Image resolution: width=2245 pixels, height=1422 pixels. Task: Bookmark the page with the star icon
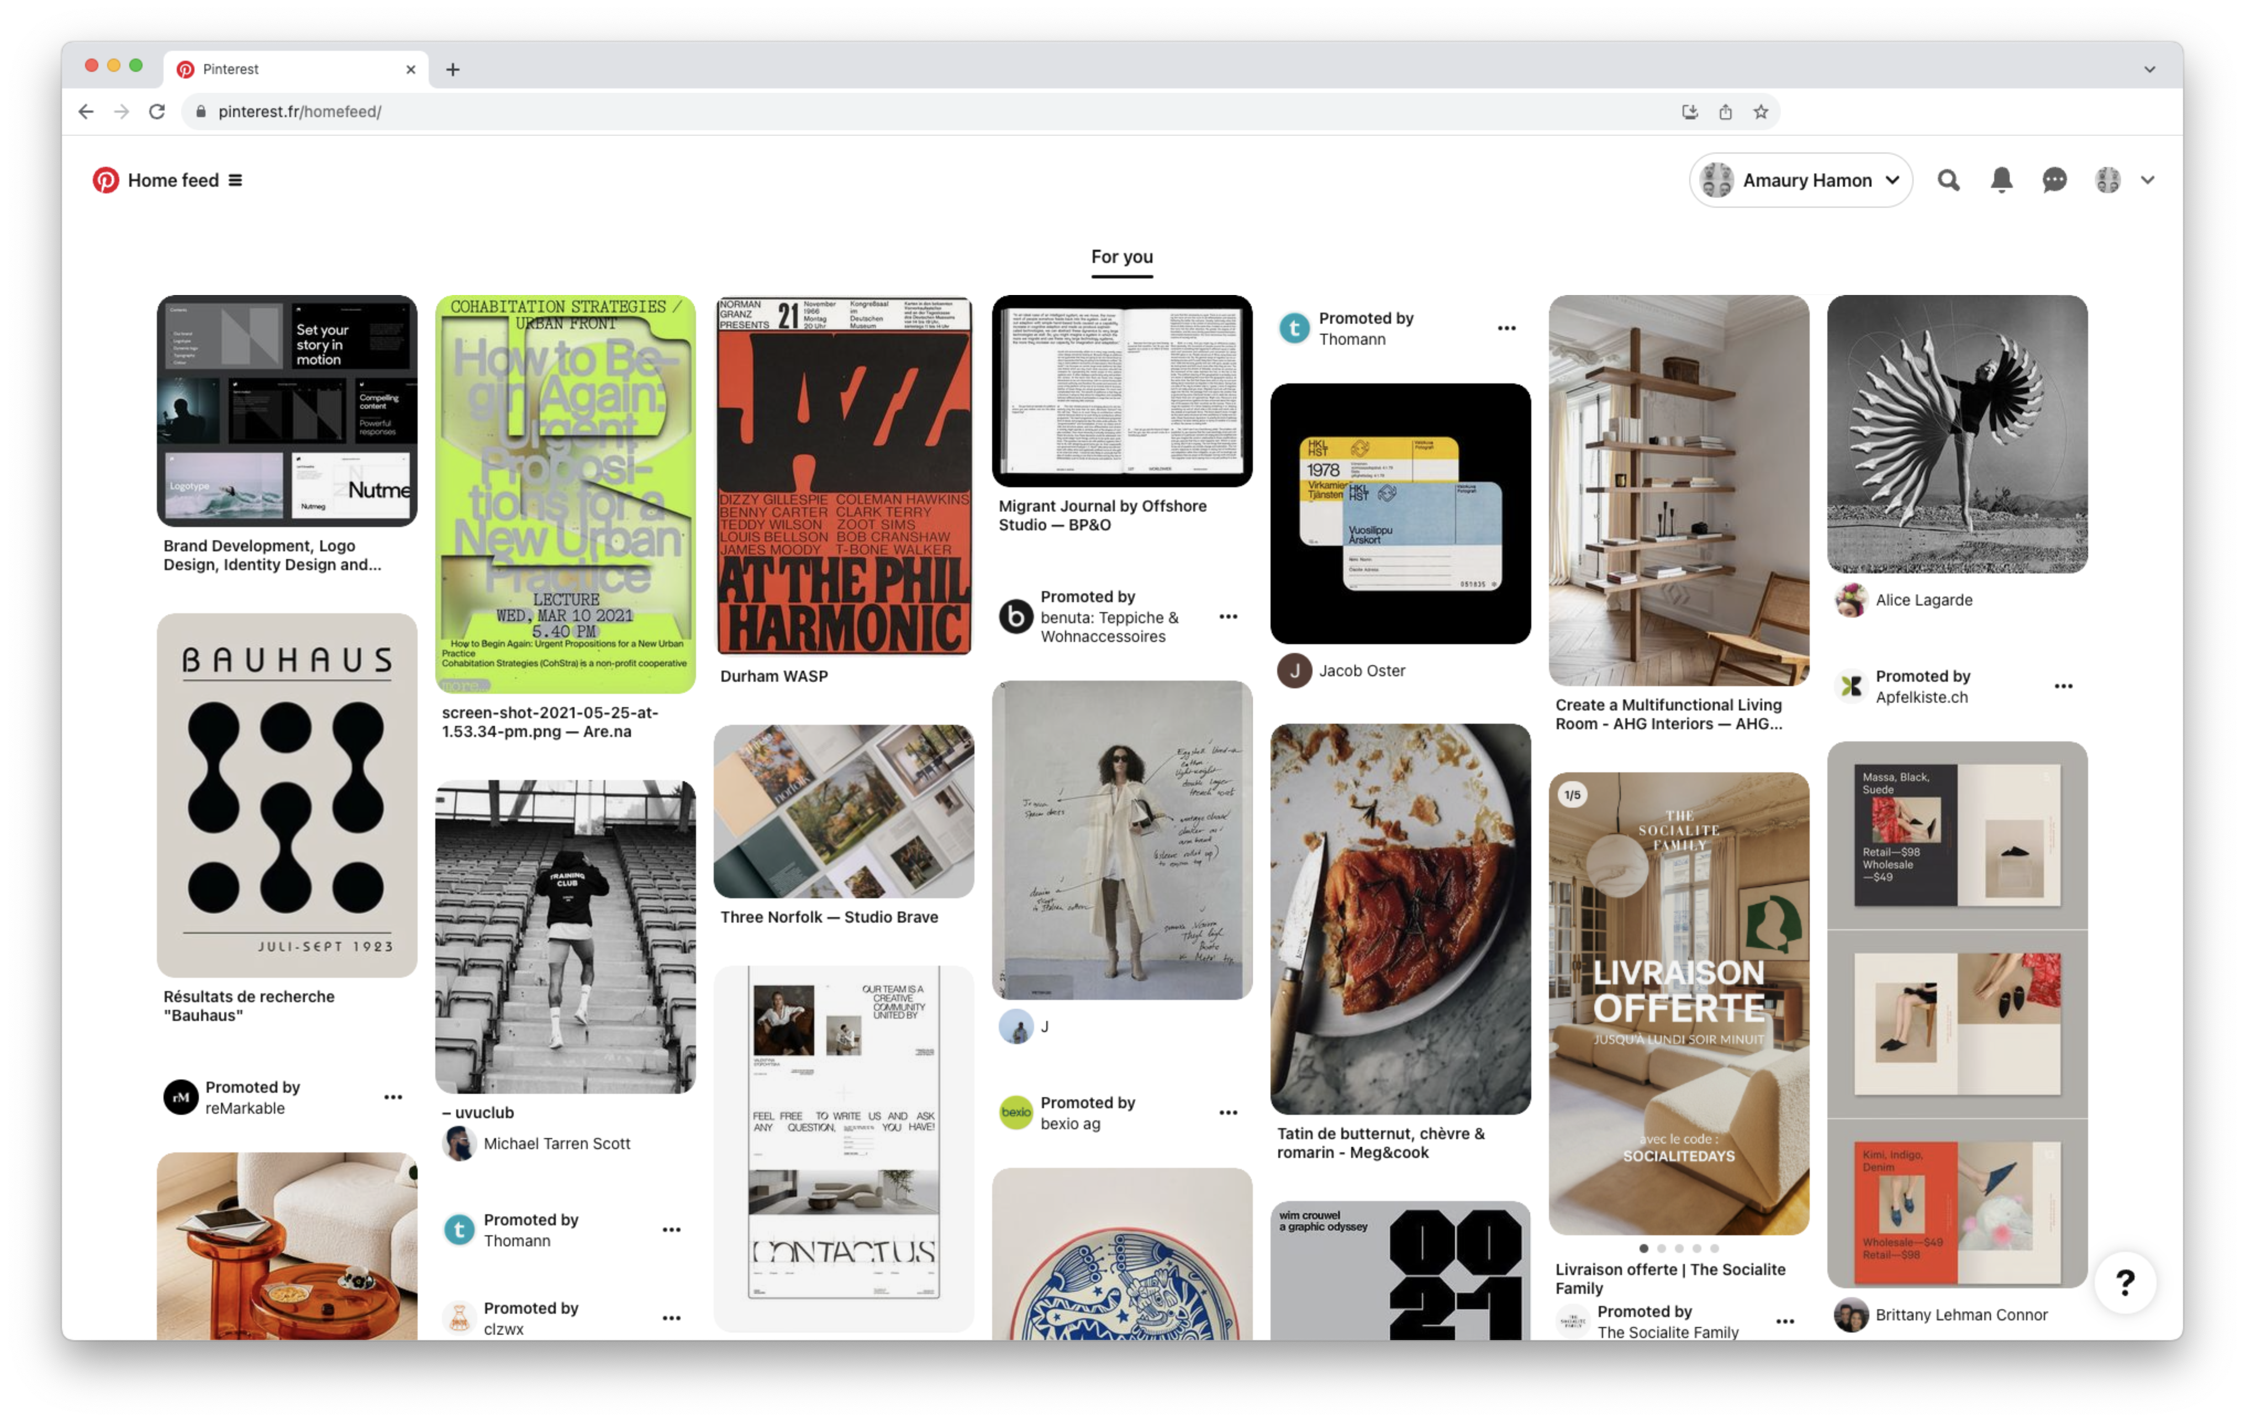(1760, 112)
